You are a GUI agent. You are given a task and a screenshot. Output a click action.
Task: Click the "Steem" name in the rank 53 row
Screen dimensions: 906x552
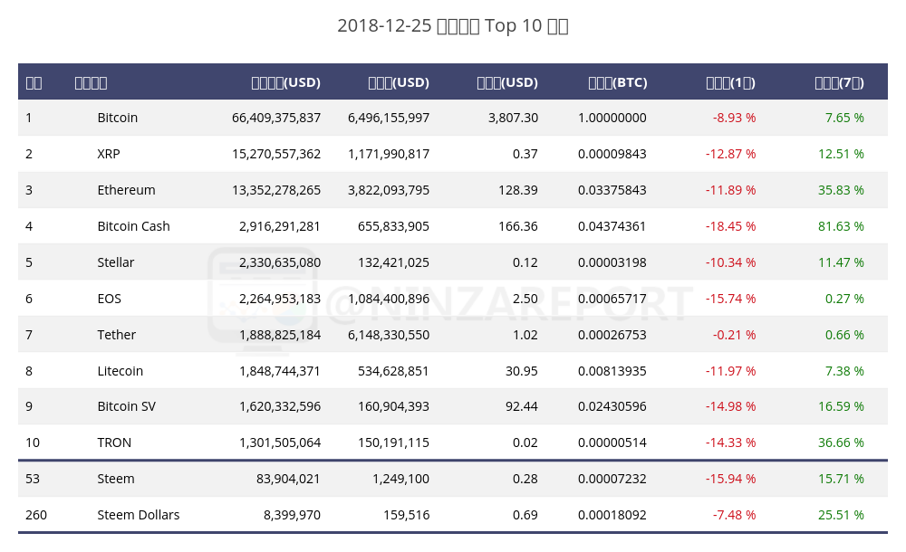(116, 480)
